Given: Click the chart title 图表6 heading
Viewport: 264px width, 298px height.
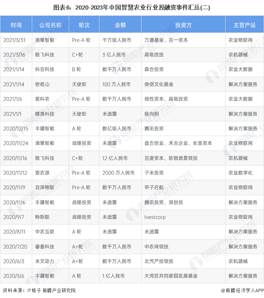Looking at the screenshot, I should 132,7.
